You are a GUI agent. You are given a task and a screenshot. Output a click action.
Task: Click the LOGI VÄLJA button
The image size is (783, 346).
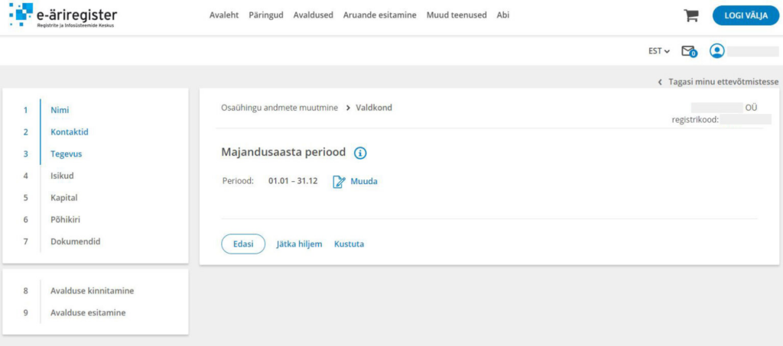(x=746, y=15)
